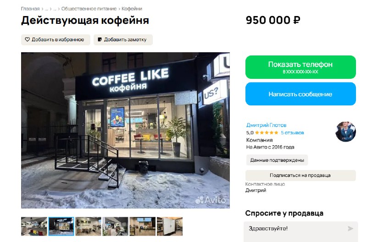Go to Главная breadcrumb
Image resolution: width=367 pixels, height=242 pixels.
point(30,9)
